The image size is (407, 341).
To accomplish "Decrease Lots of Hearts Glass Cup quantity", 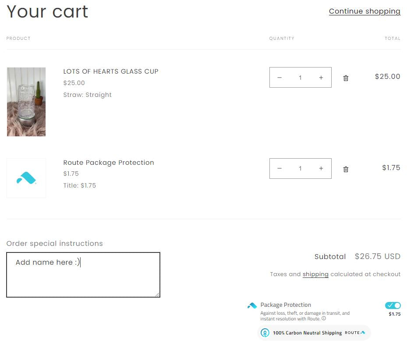I will pyautogui.click(x=280, y=78).
